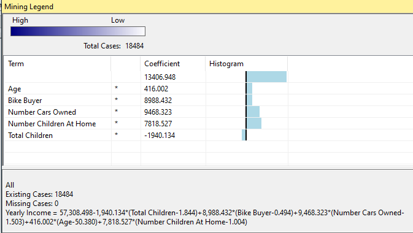This screenshot has height=233, width=413.
Task: Select the Number Children At Home term
Action: (52, 124)
